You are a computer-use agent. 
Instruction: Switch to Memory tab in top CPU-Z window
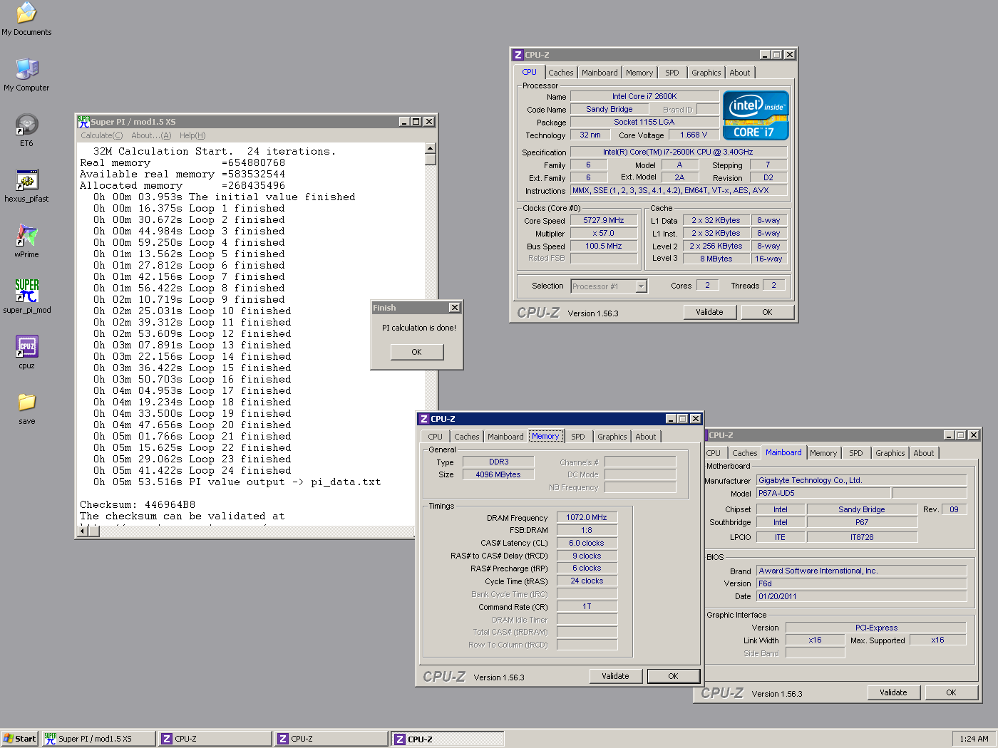click(639, 73)
